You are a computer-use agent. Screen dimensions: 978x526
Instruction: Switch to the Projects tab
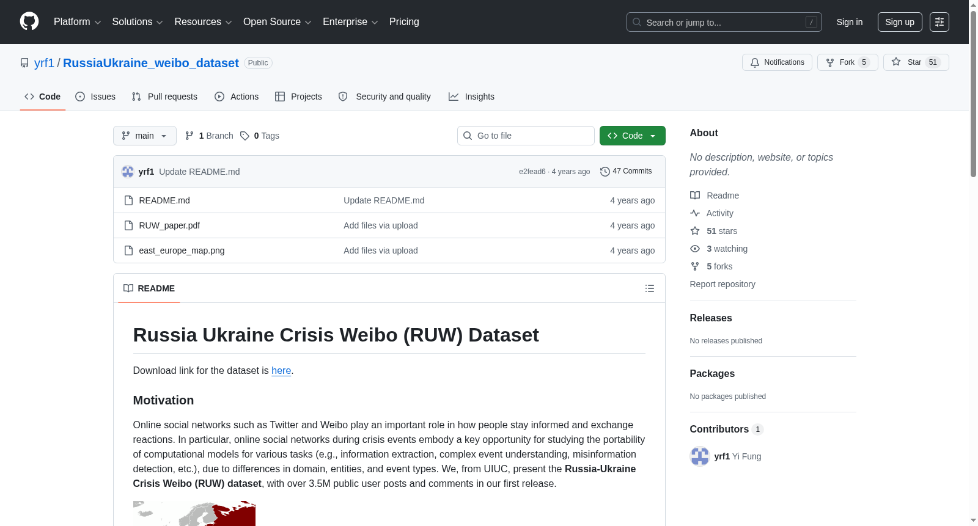pyautogui.click(x=298, y=97)
